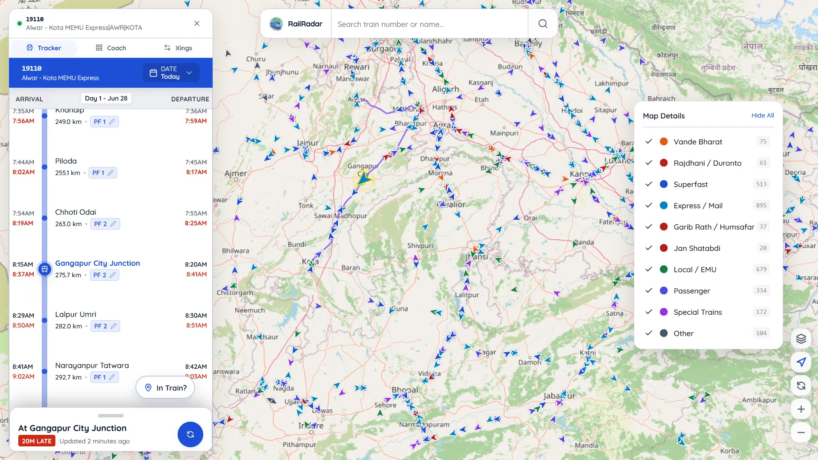Viewport: 818px width, 460px height.
Task: Click the Tracker tab pin icon
Action: point(30,48)
